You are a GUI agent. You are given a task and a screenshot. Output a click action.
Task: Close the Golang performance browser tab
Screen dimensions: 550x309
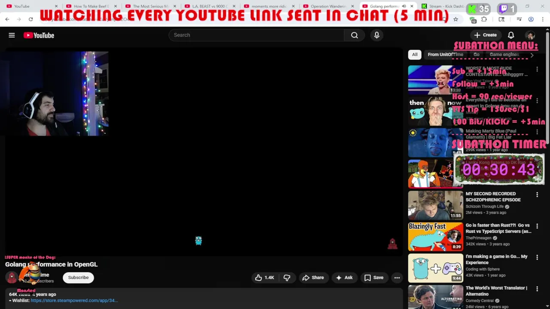click(x=412, y=6)
